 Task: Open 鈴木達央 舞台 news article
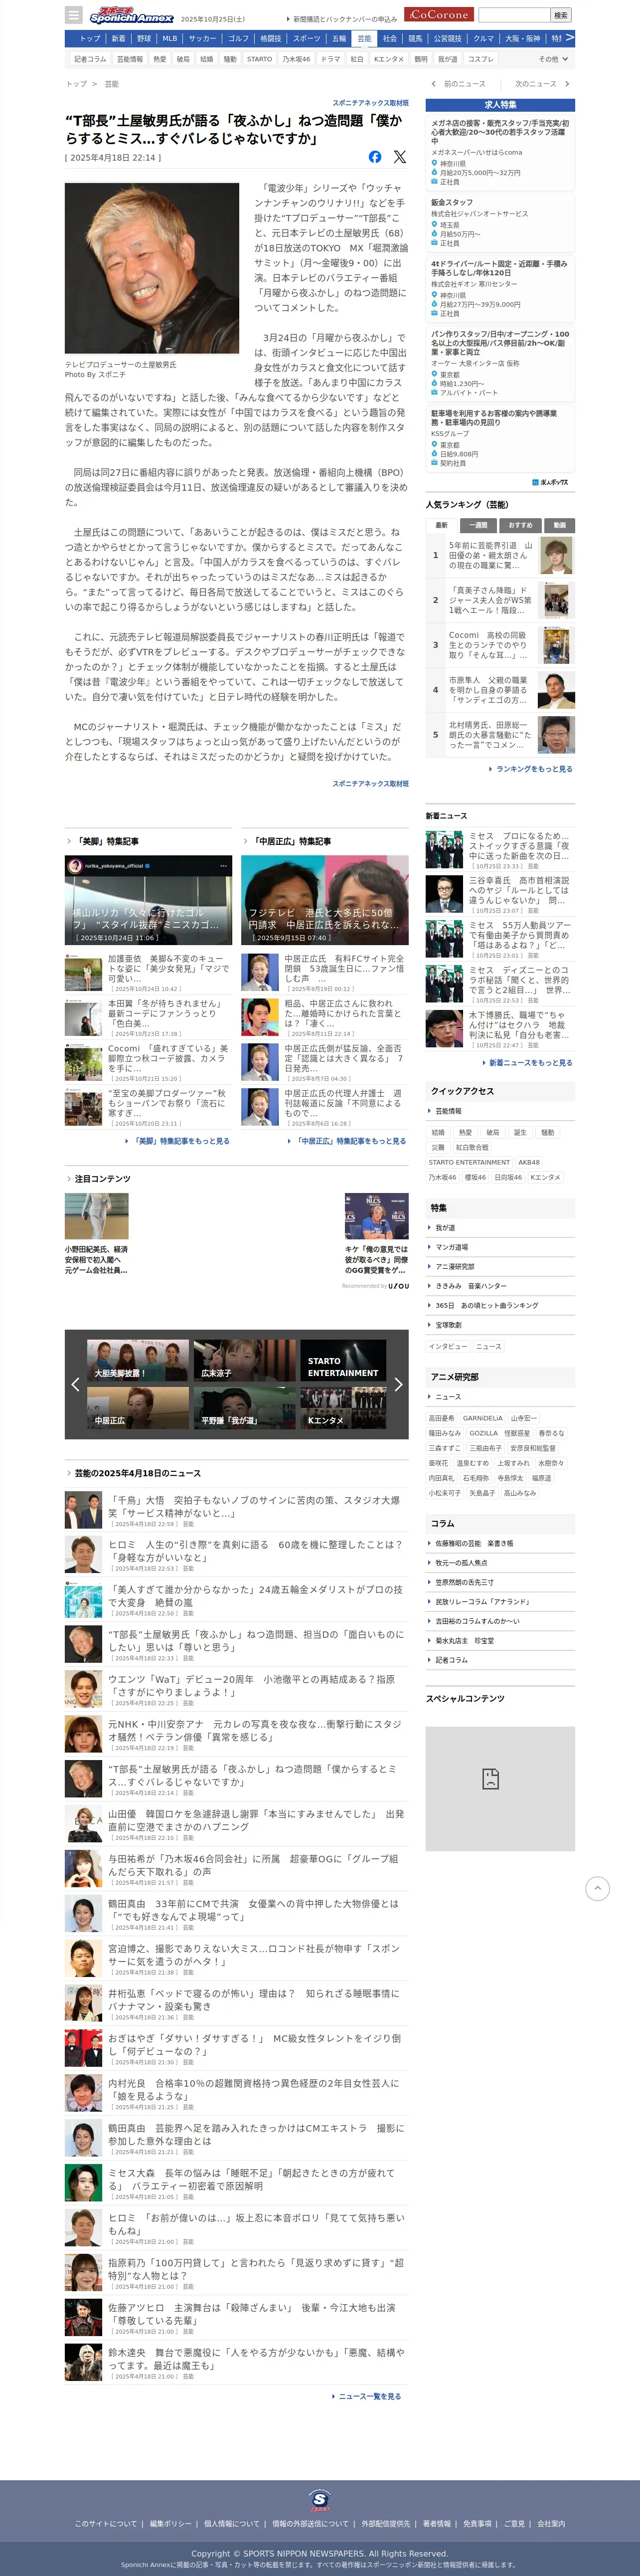coord(257,2359)
